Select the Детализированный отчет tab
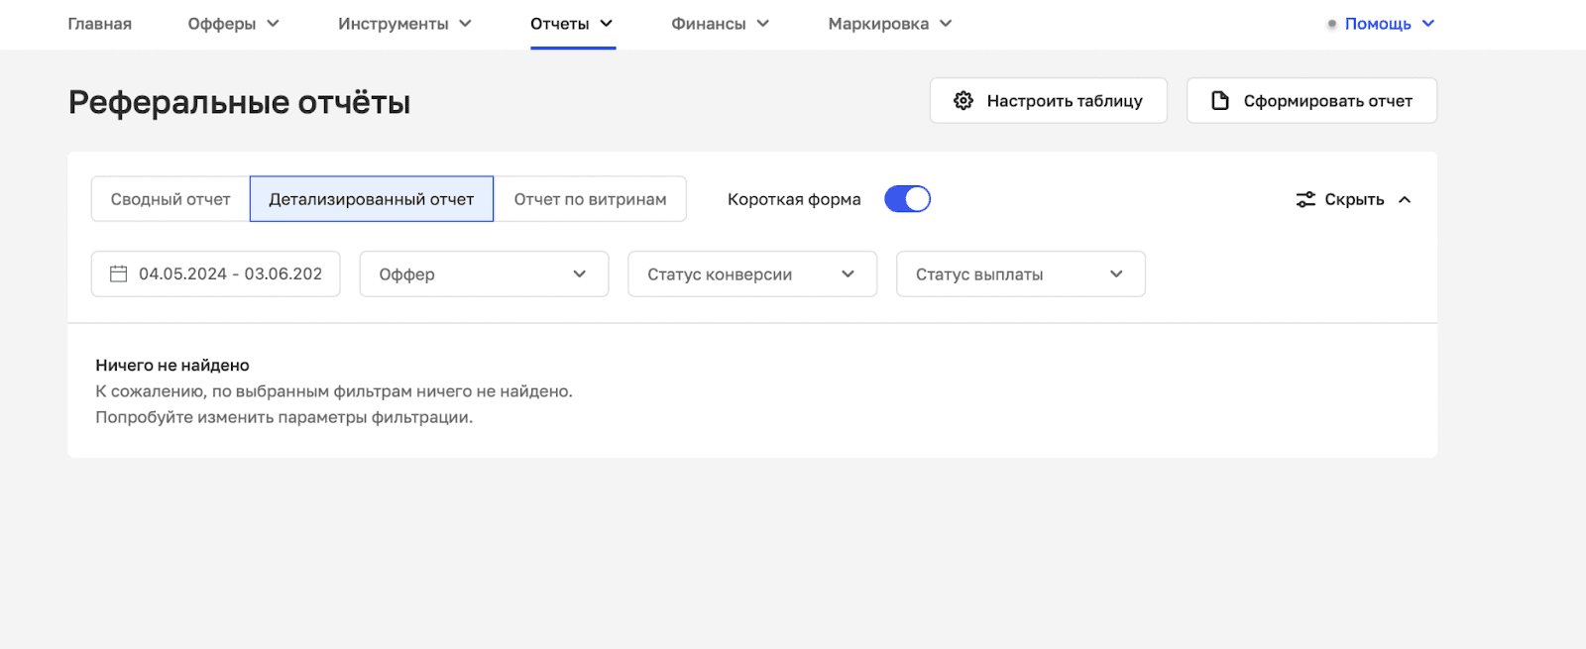The height and width of the screenshot is (649, 1586). click(372, 199)
